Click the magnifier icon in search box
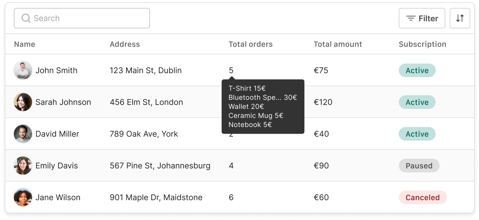Viewport: 479px width, 220px height. point(26,18)
